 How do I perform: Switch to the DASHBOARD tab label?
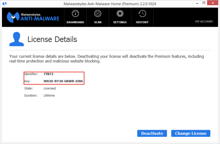click(75, 22)
